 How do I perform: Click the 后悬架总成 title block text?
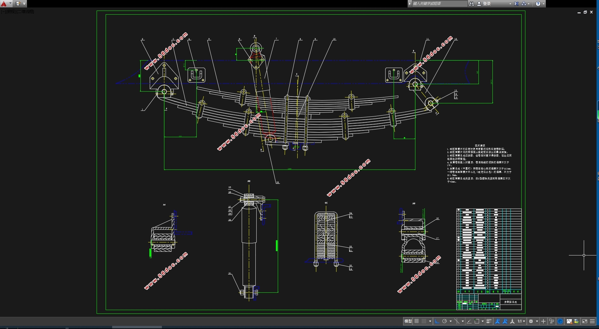click(510, 302)
